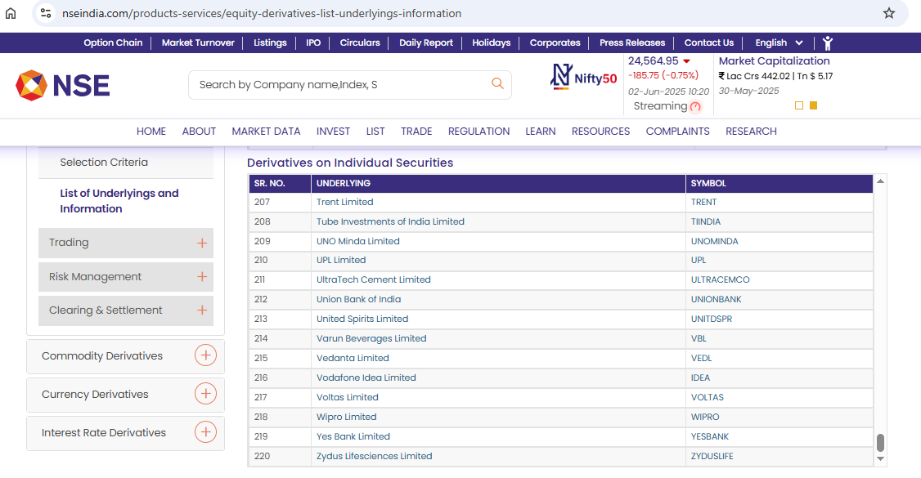Screen dimensions: 921x478
Task: Click the Nifty50 logo
Action: coord(583,77)
